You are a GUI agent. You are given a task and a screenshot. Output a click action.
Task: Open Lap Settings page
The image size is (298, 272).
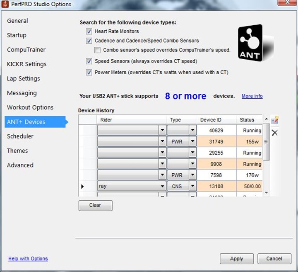point(23,79)
